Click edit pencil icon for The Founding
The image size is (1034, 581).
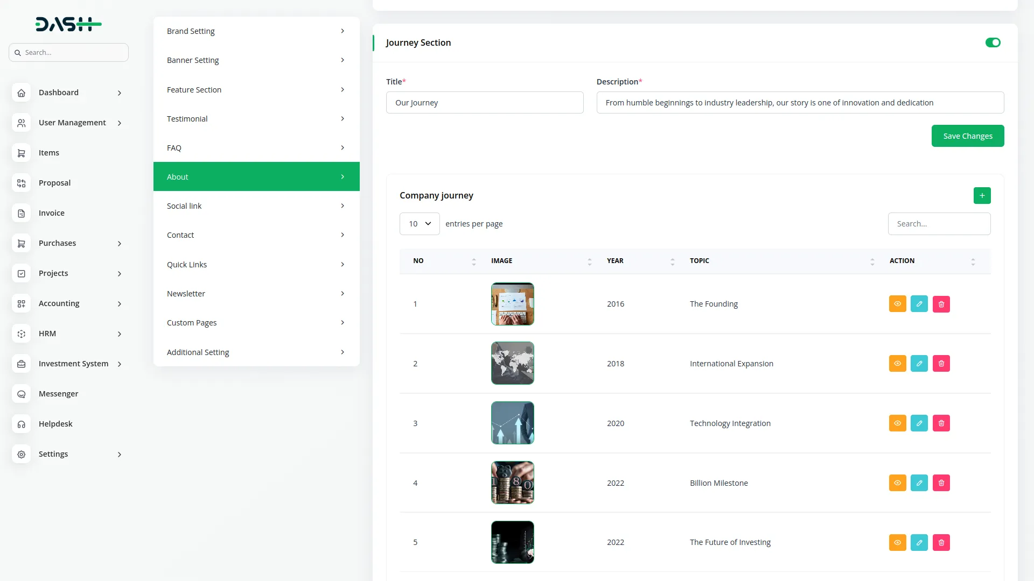(x=919, y=304)
